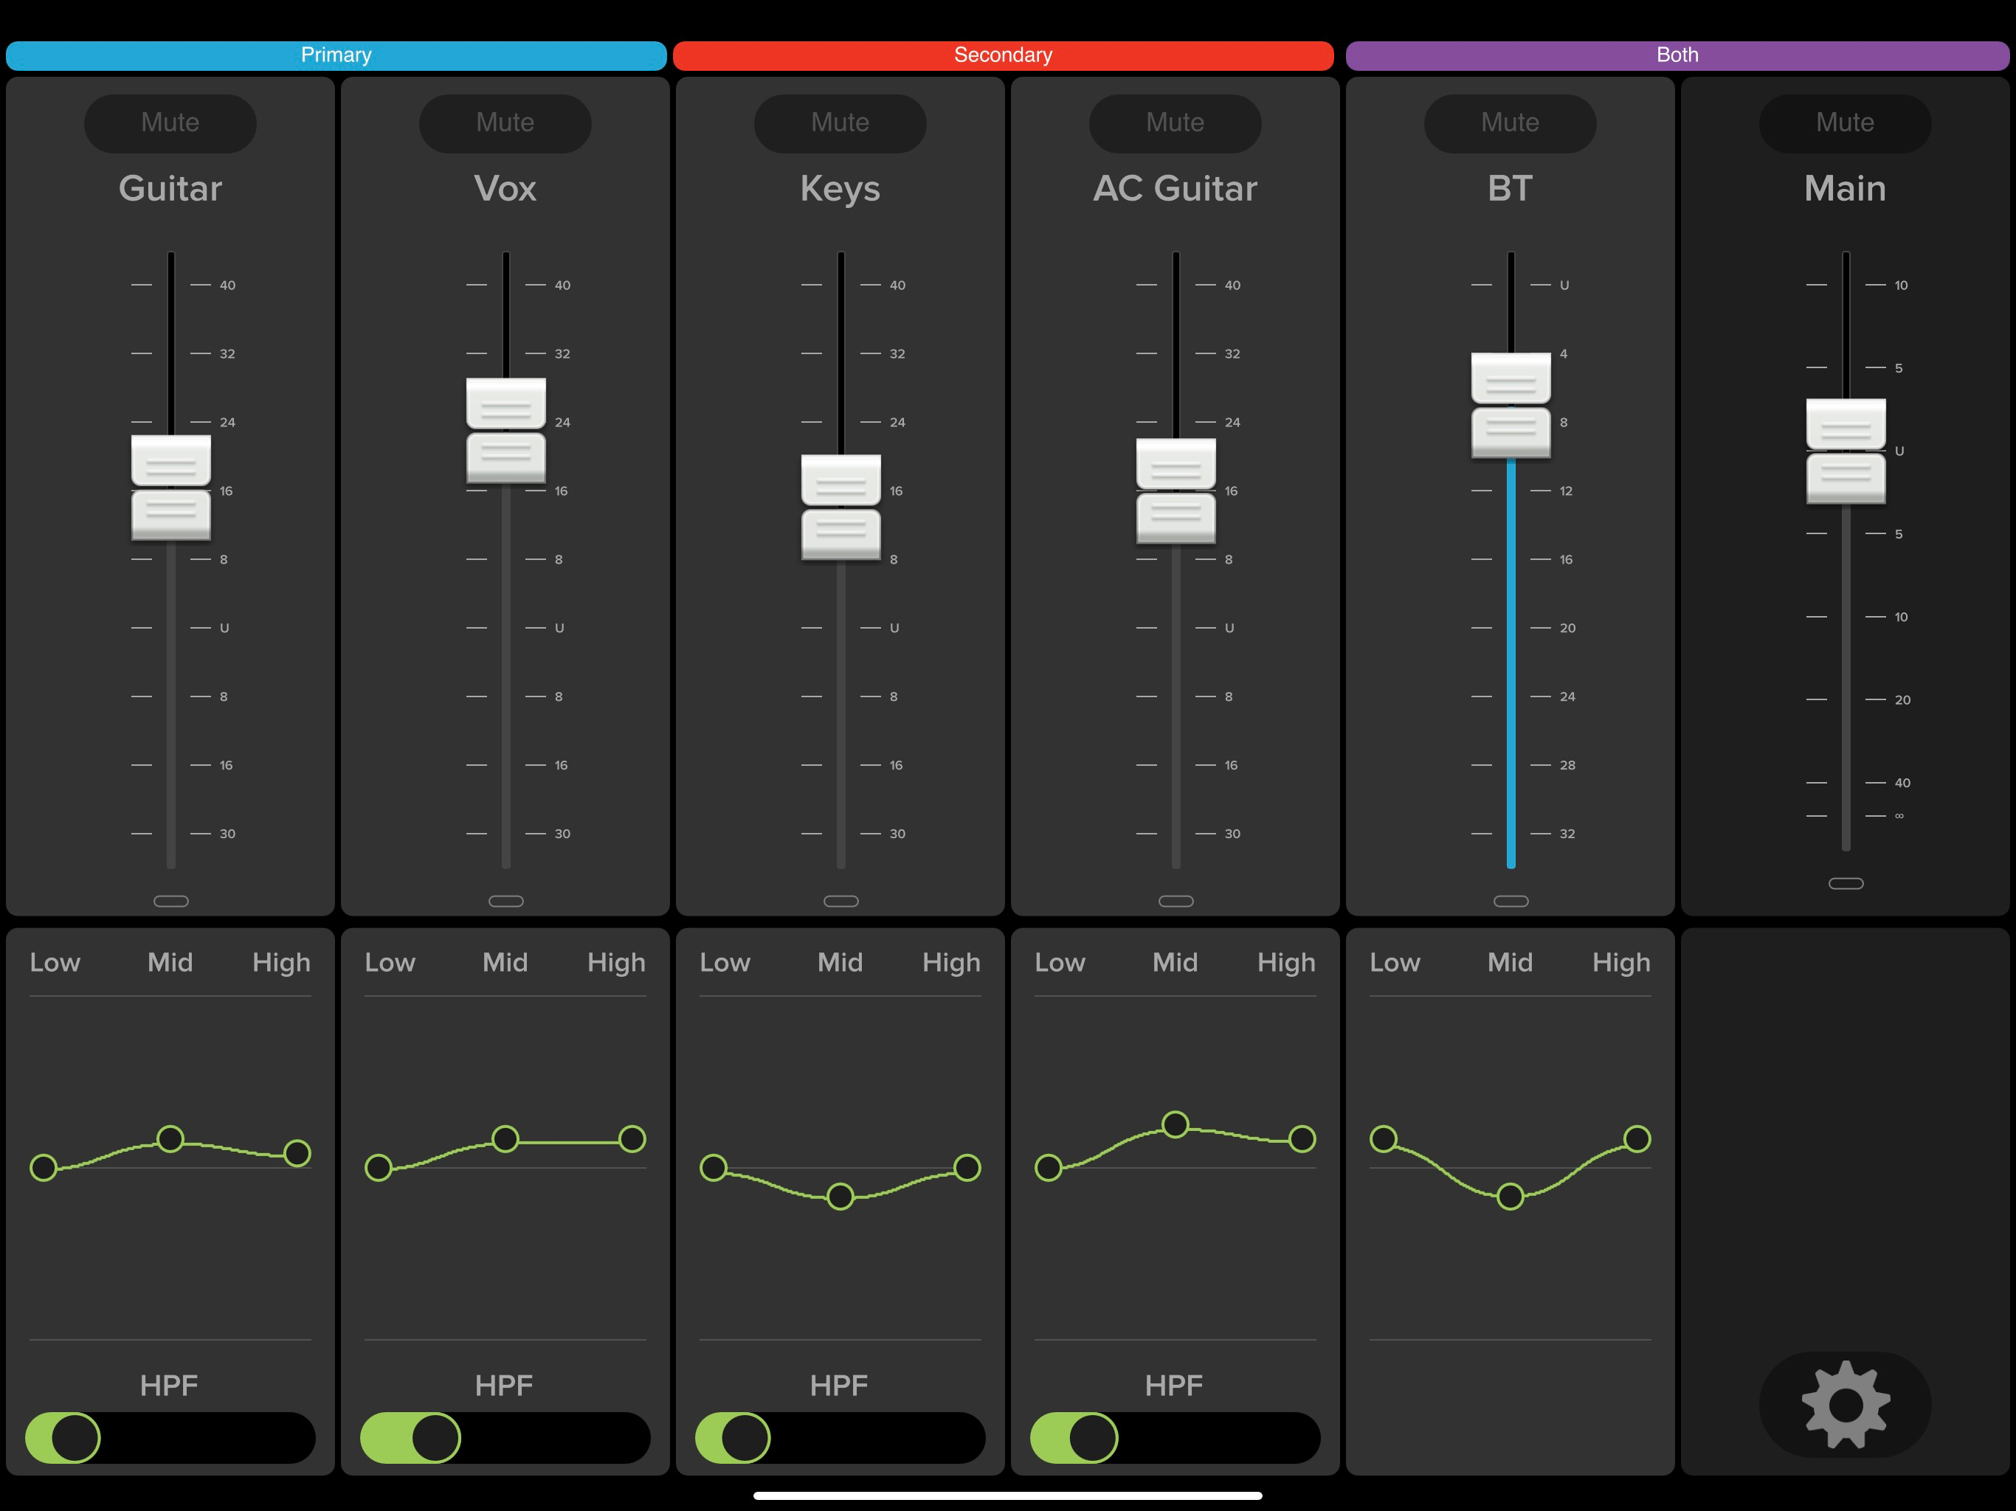Click the AC Guitar fader lower cap
Image resolution: width=2016 pixels, height=1511 pixels.
[1176, 519]
